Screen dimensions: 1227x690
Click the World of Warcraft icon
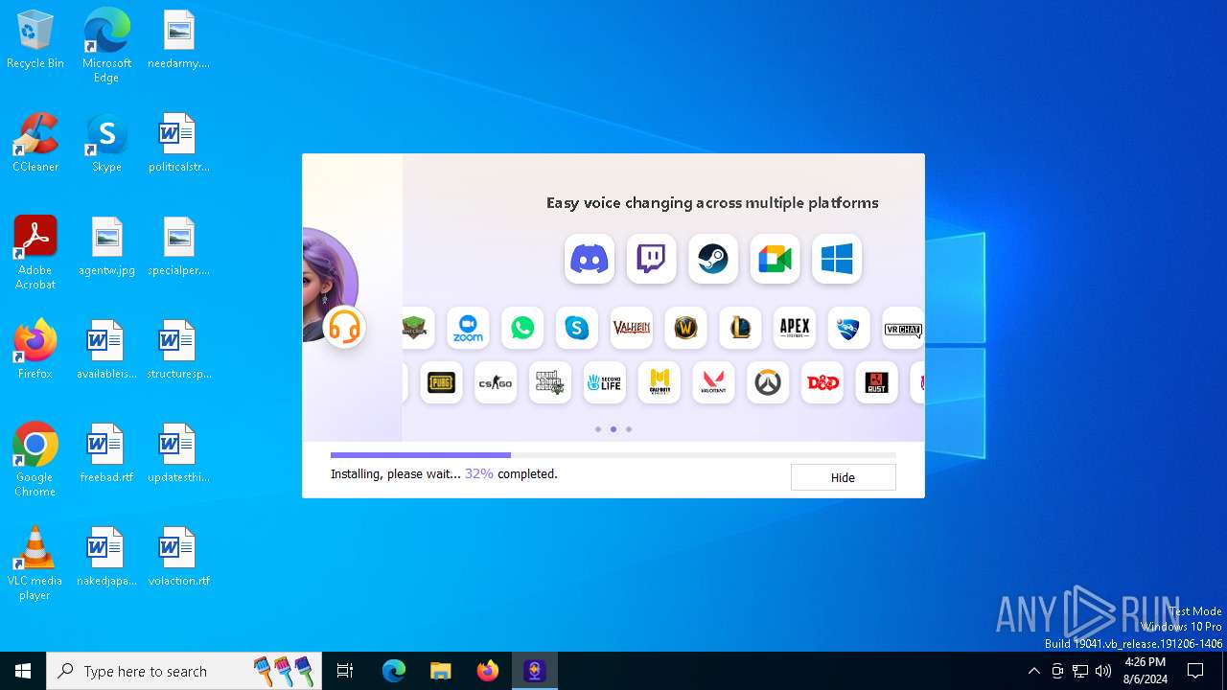(685, 329)
